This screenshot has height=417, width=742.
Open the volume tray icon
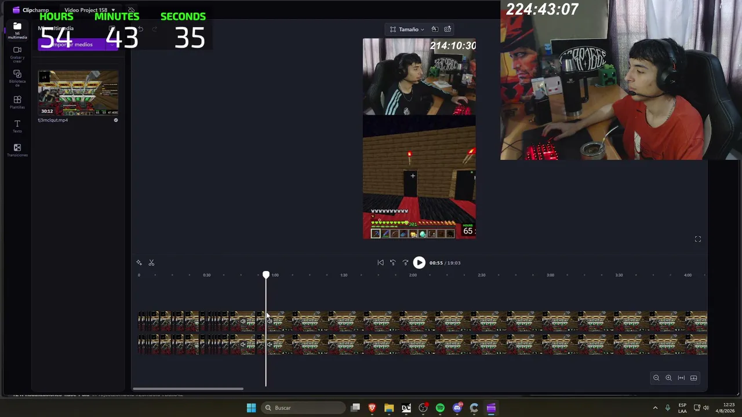[706, 408]
